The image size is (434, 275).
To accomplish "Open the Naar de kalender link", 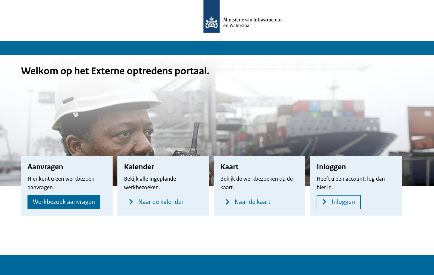I will click(156, 202).
